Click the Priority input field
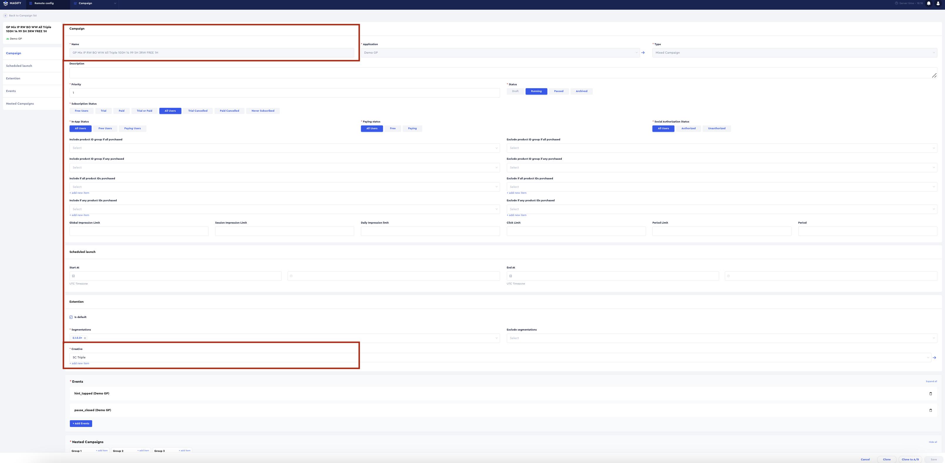Viewport: 945px width, 463px height. (284, 93)
